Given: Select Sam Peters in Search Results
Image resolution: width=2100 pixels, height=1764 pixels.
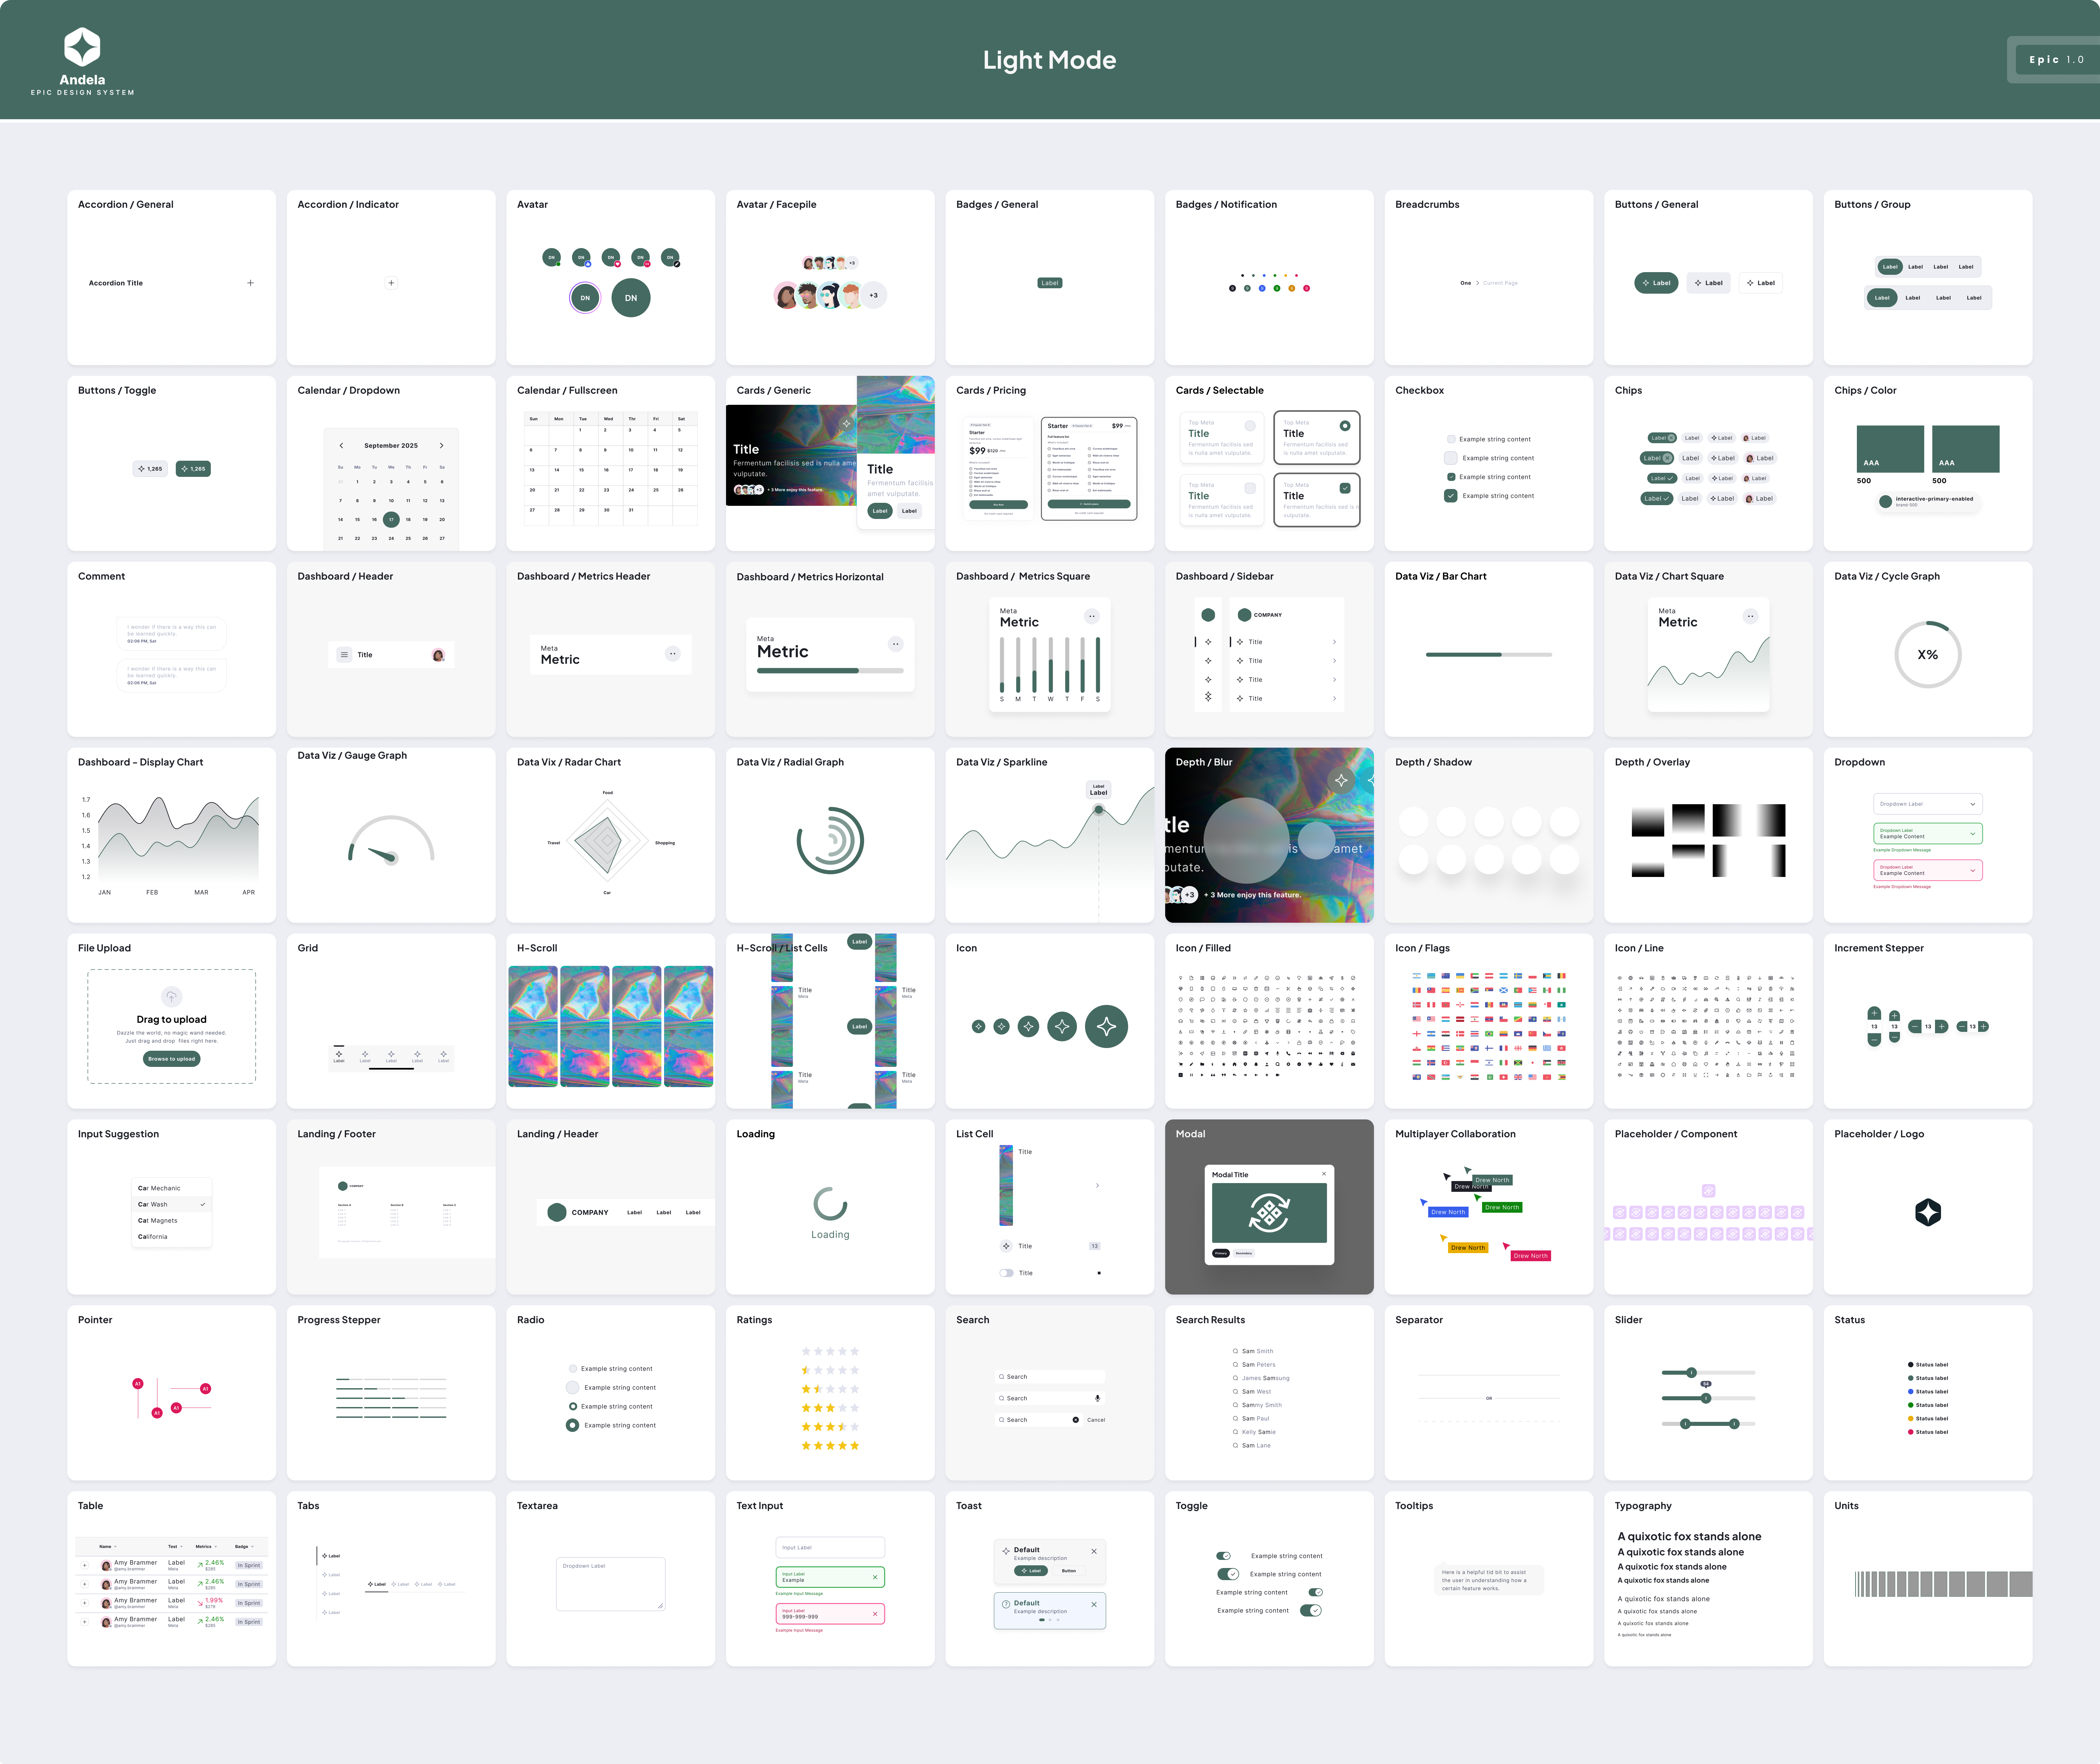Looking at the screenshot, I should point(1254,1365).
